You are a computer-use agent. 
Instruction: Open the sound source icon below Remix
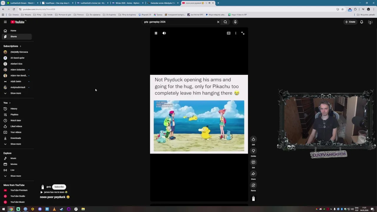[x=253, y=199]
